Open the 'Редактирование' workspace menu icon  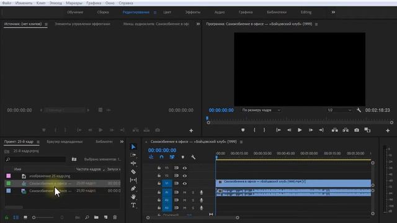point(155,12)
